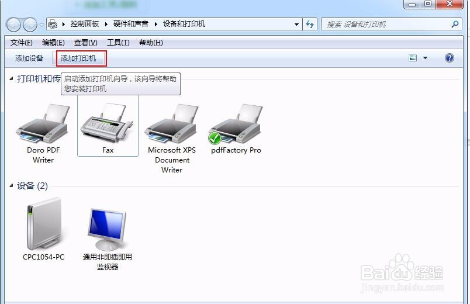Click the change view icon
This screenshot has height=304, width=470.
click(413, 58)
